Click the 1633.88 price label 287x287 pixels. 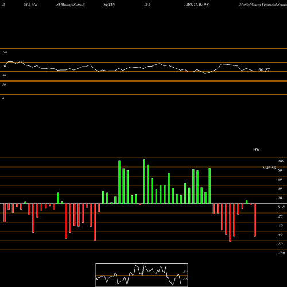pos(269,168)
